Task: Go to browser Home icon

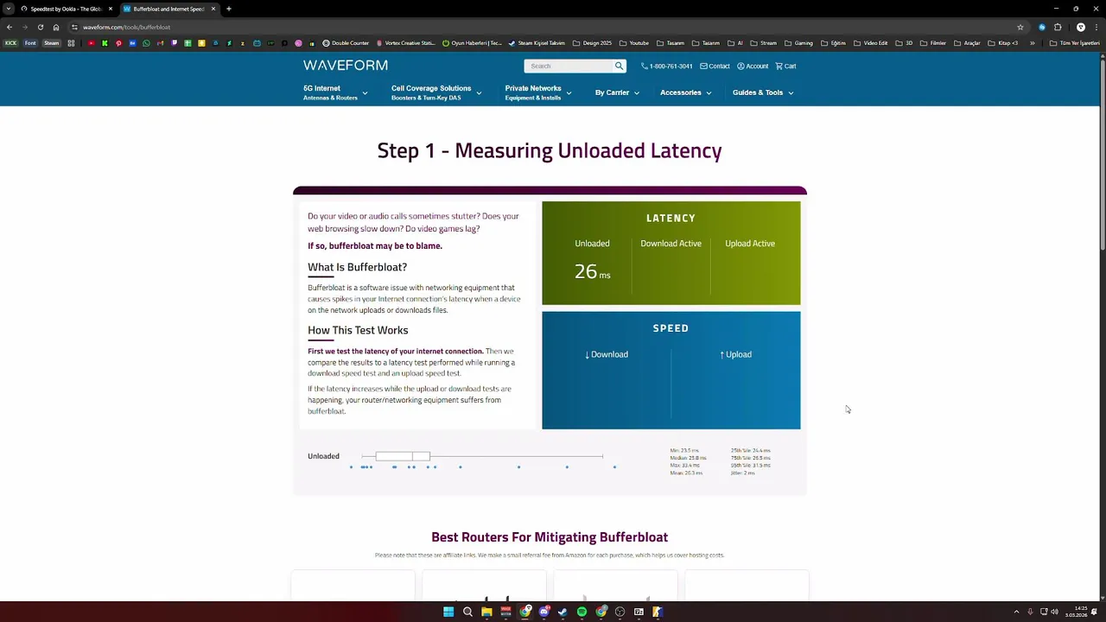Action: 56,27
